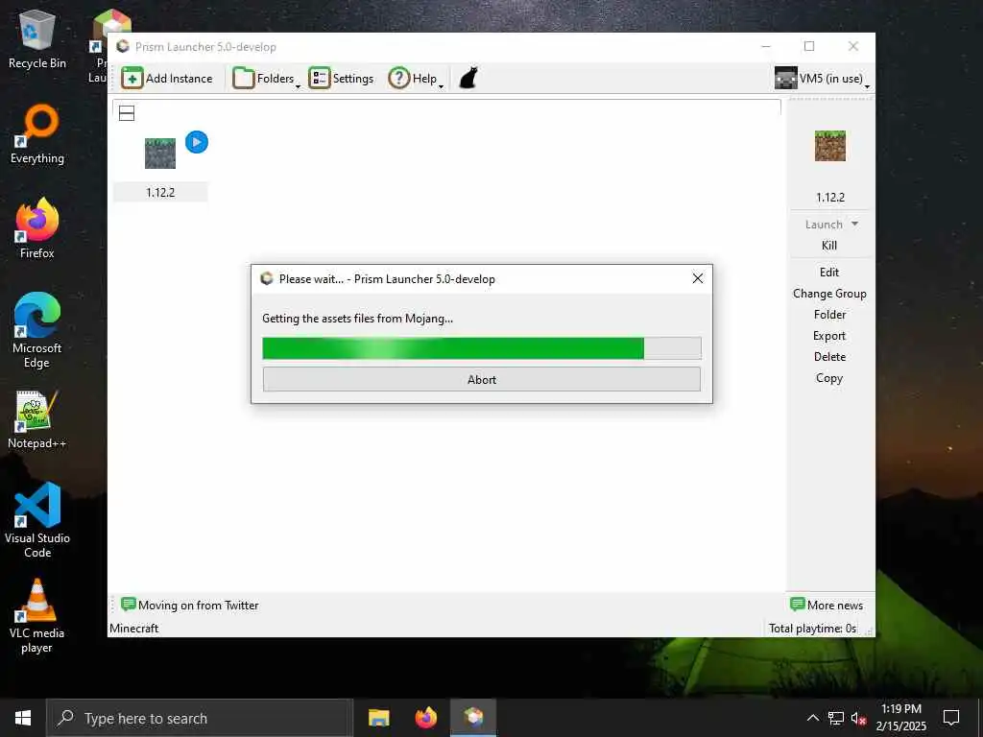Select the 1.12.2 instance icon in list

pos(160,154)
